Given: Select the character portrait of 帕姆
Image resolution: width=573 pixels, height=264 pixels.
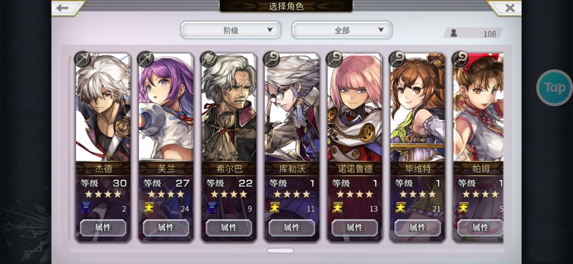Looking at the screenshot, I should point(479,108).
